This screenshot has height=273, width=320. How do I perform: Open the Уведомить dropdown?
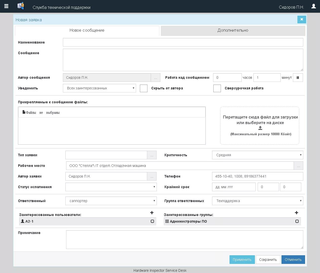click(x=99, y=88)
